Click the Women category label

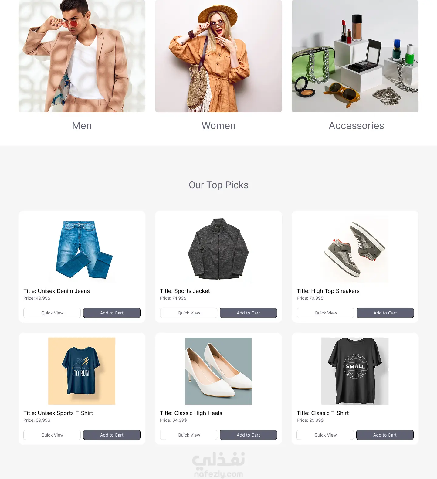[x=218, y=126]
